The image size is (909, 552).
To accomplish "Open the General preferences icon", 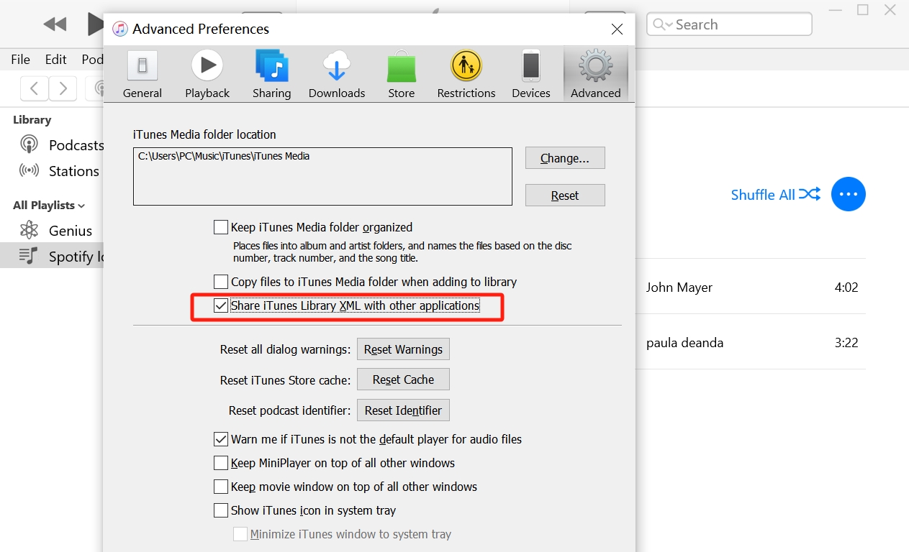I will coord(143,74).
